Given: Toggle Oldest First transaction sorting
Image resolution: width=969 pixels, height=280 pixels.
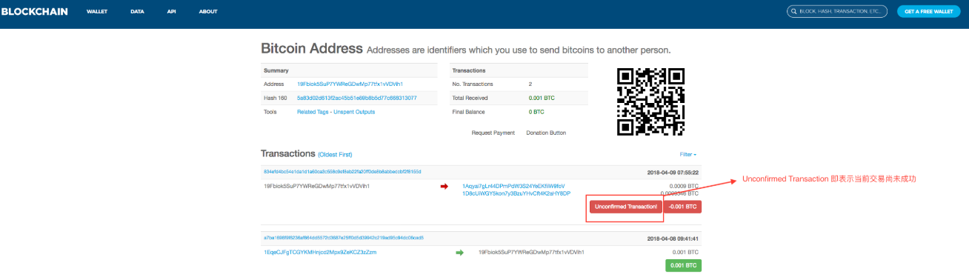Looking at the screenshot, I should pyautogui.click(x=335, y=155).
